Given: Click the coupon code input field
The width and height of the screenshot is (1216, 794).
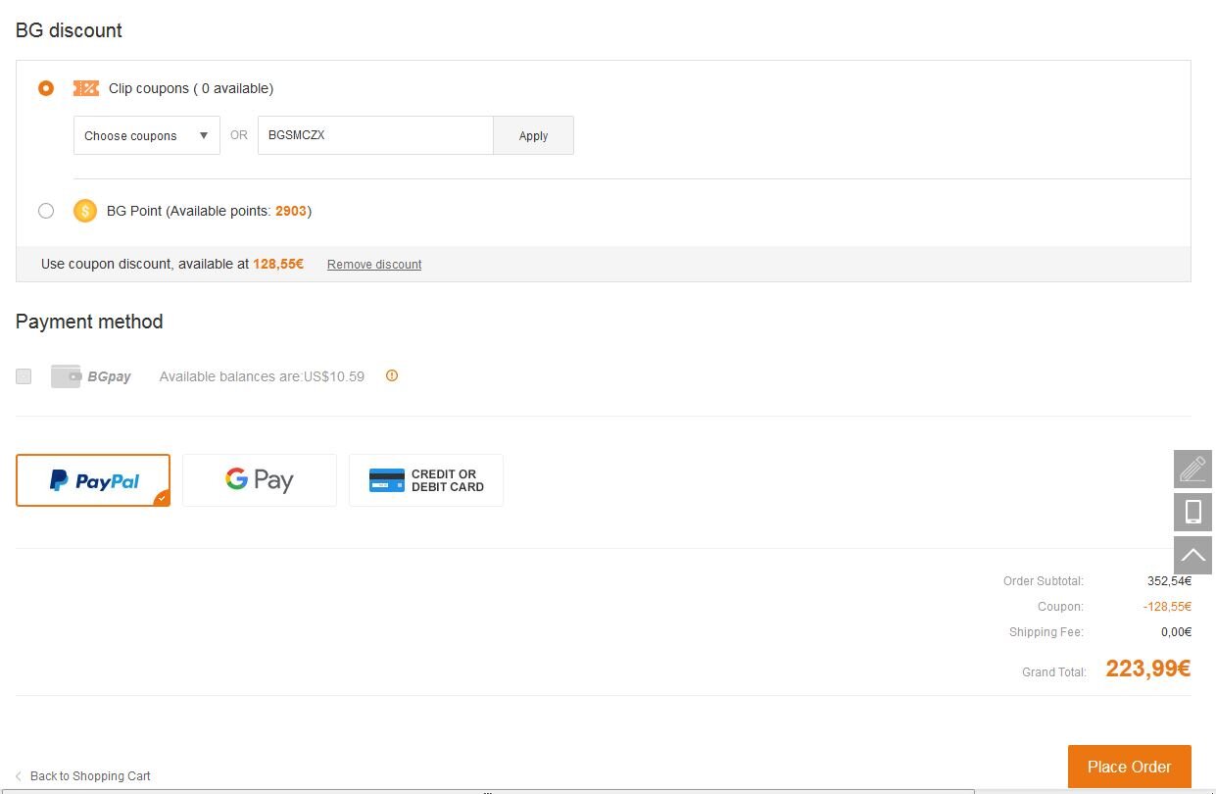Looking at the screenshot, I should [x=375, y=135].
